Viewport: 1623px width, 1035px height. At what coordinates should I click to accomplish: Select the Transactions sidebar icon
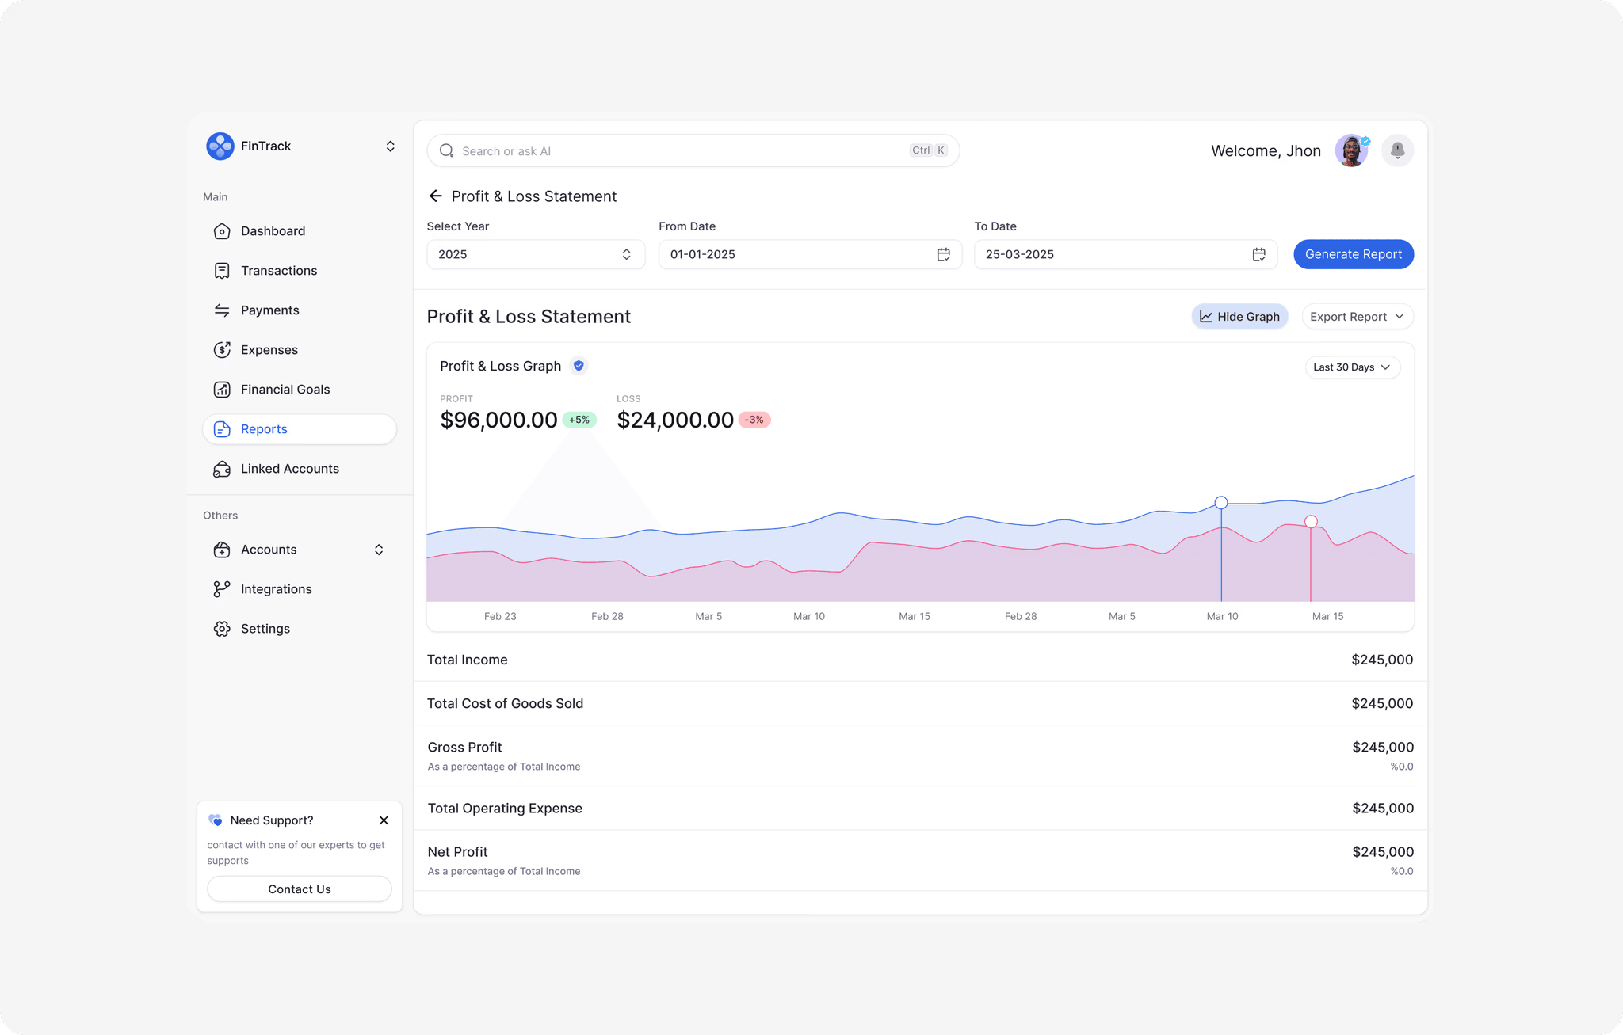coord(222,270)
